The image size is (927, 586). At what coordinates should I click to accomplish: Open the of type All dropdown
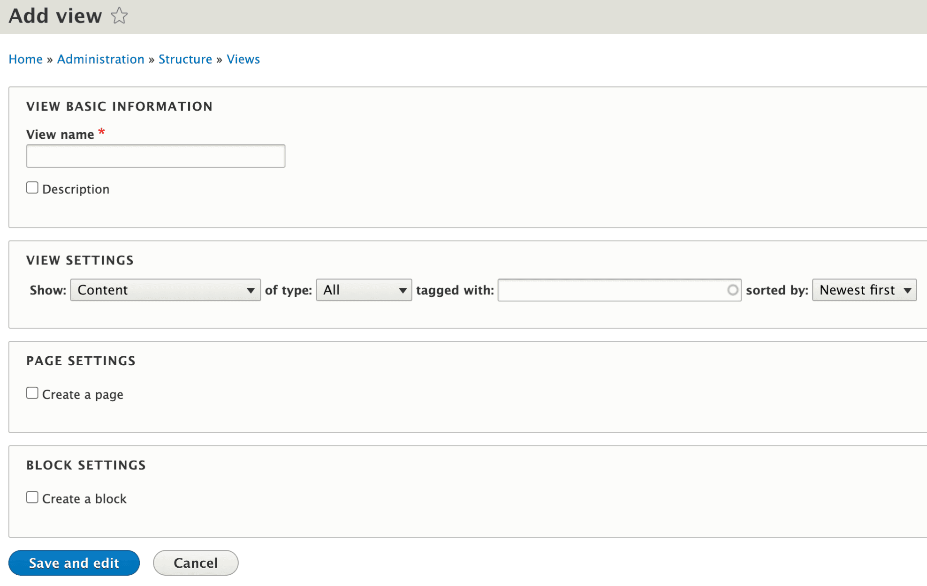364,290
